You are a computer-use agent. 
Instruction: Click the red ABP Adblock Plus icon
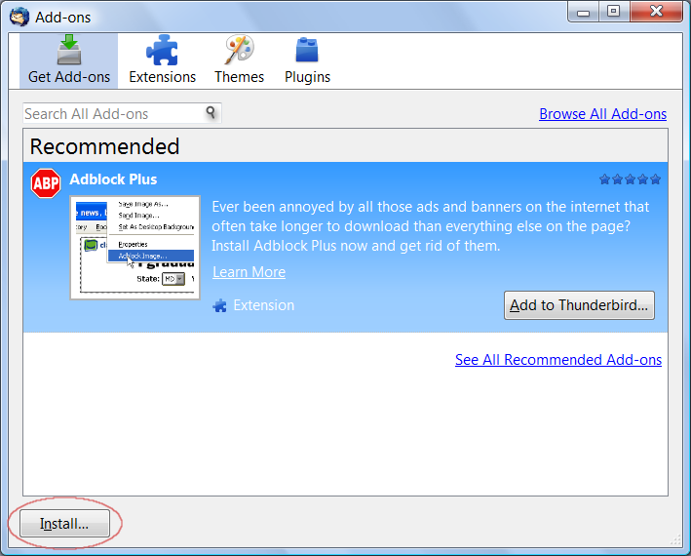[x=46, y=183]
